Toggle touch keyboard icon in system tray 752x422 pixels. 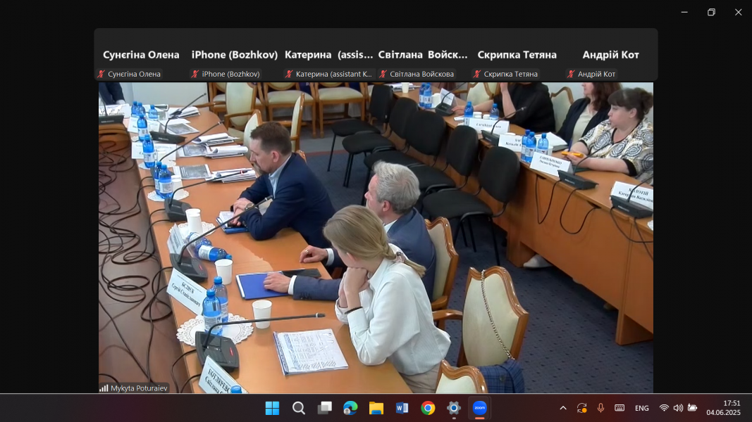tap(620, 408)
